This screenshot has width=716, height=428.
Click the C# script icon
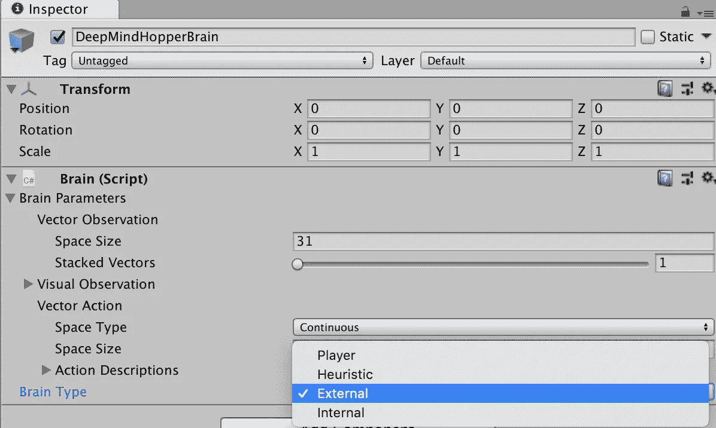pyautogui.click(x=29, y=179)
